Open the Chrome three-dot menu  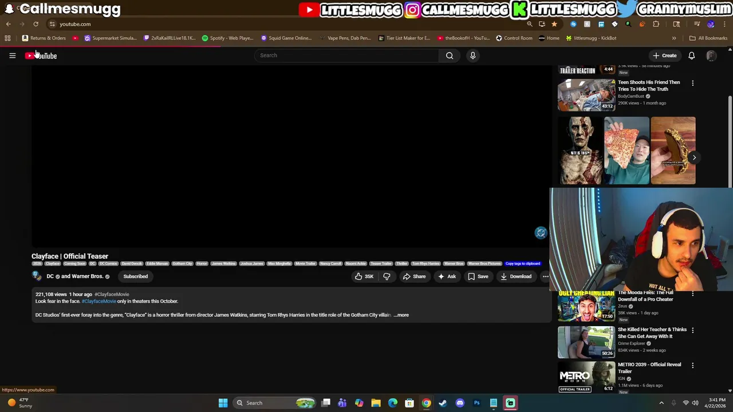pyautogui.click(x=724, y=24)
